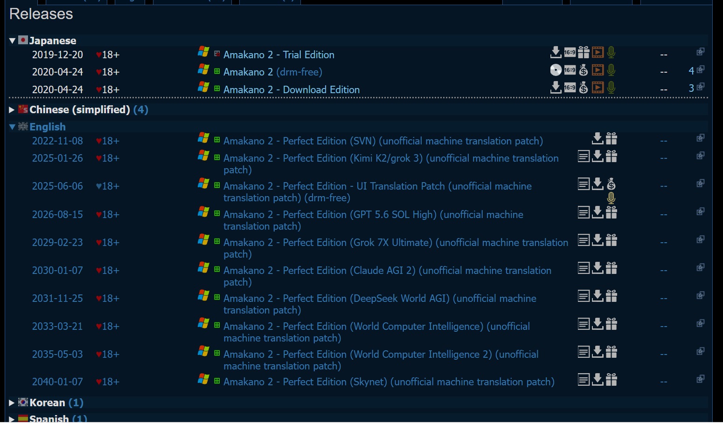Click the animation icon on Download Edition row

[x=598, y=87]
